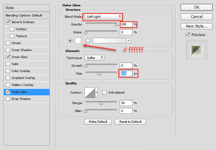The height and width of the screenshot is (150, 216).
Task: Uncheck the Inner Glow checkbox
Action: pos(8,57)
